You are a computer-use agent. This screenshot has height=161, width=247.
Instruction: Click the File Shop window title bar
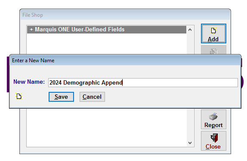click(125, 15)
